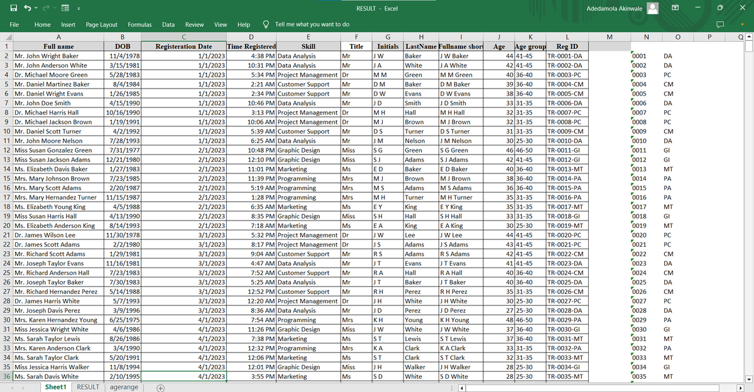Click cell 'Ms. Sarah Davis White'
The image size is (754, 392).
coord(58,376)
